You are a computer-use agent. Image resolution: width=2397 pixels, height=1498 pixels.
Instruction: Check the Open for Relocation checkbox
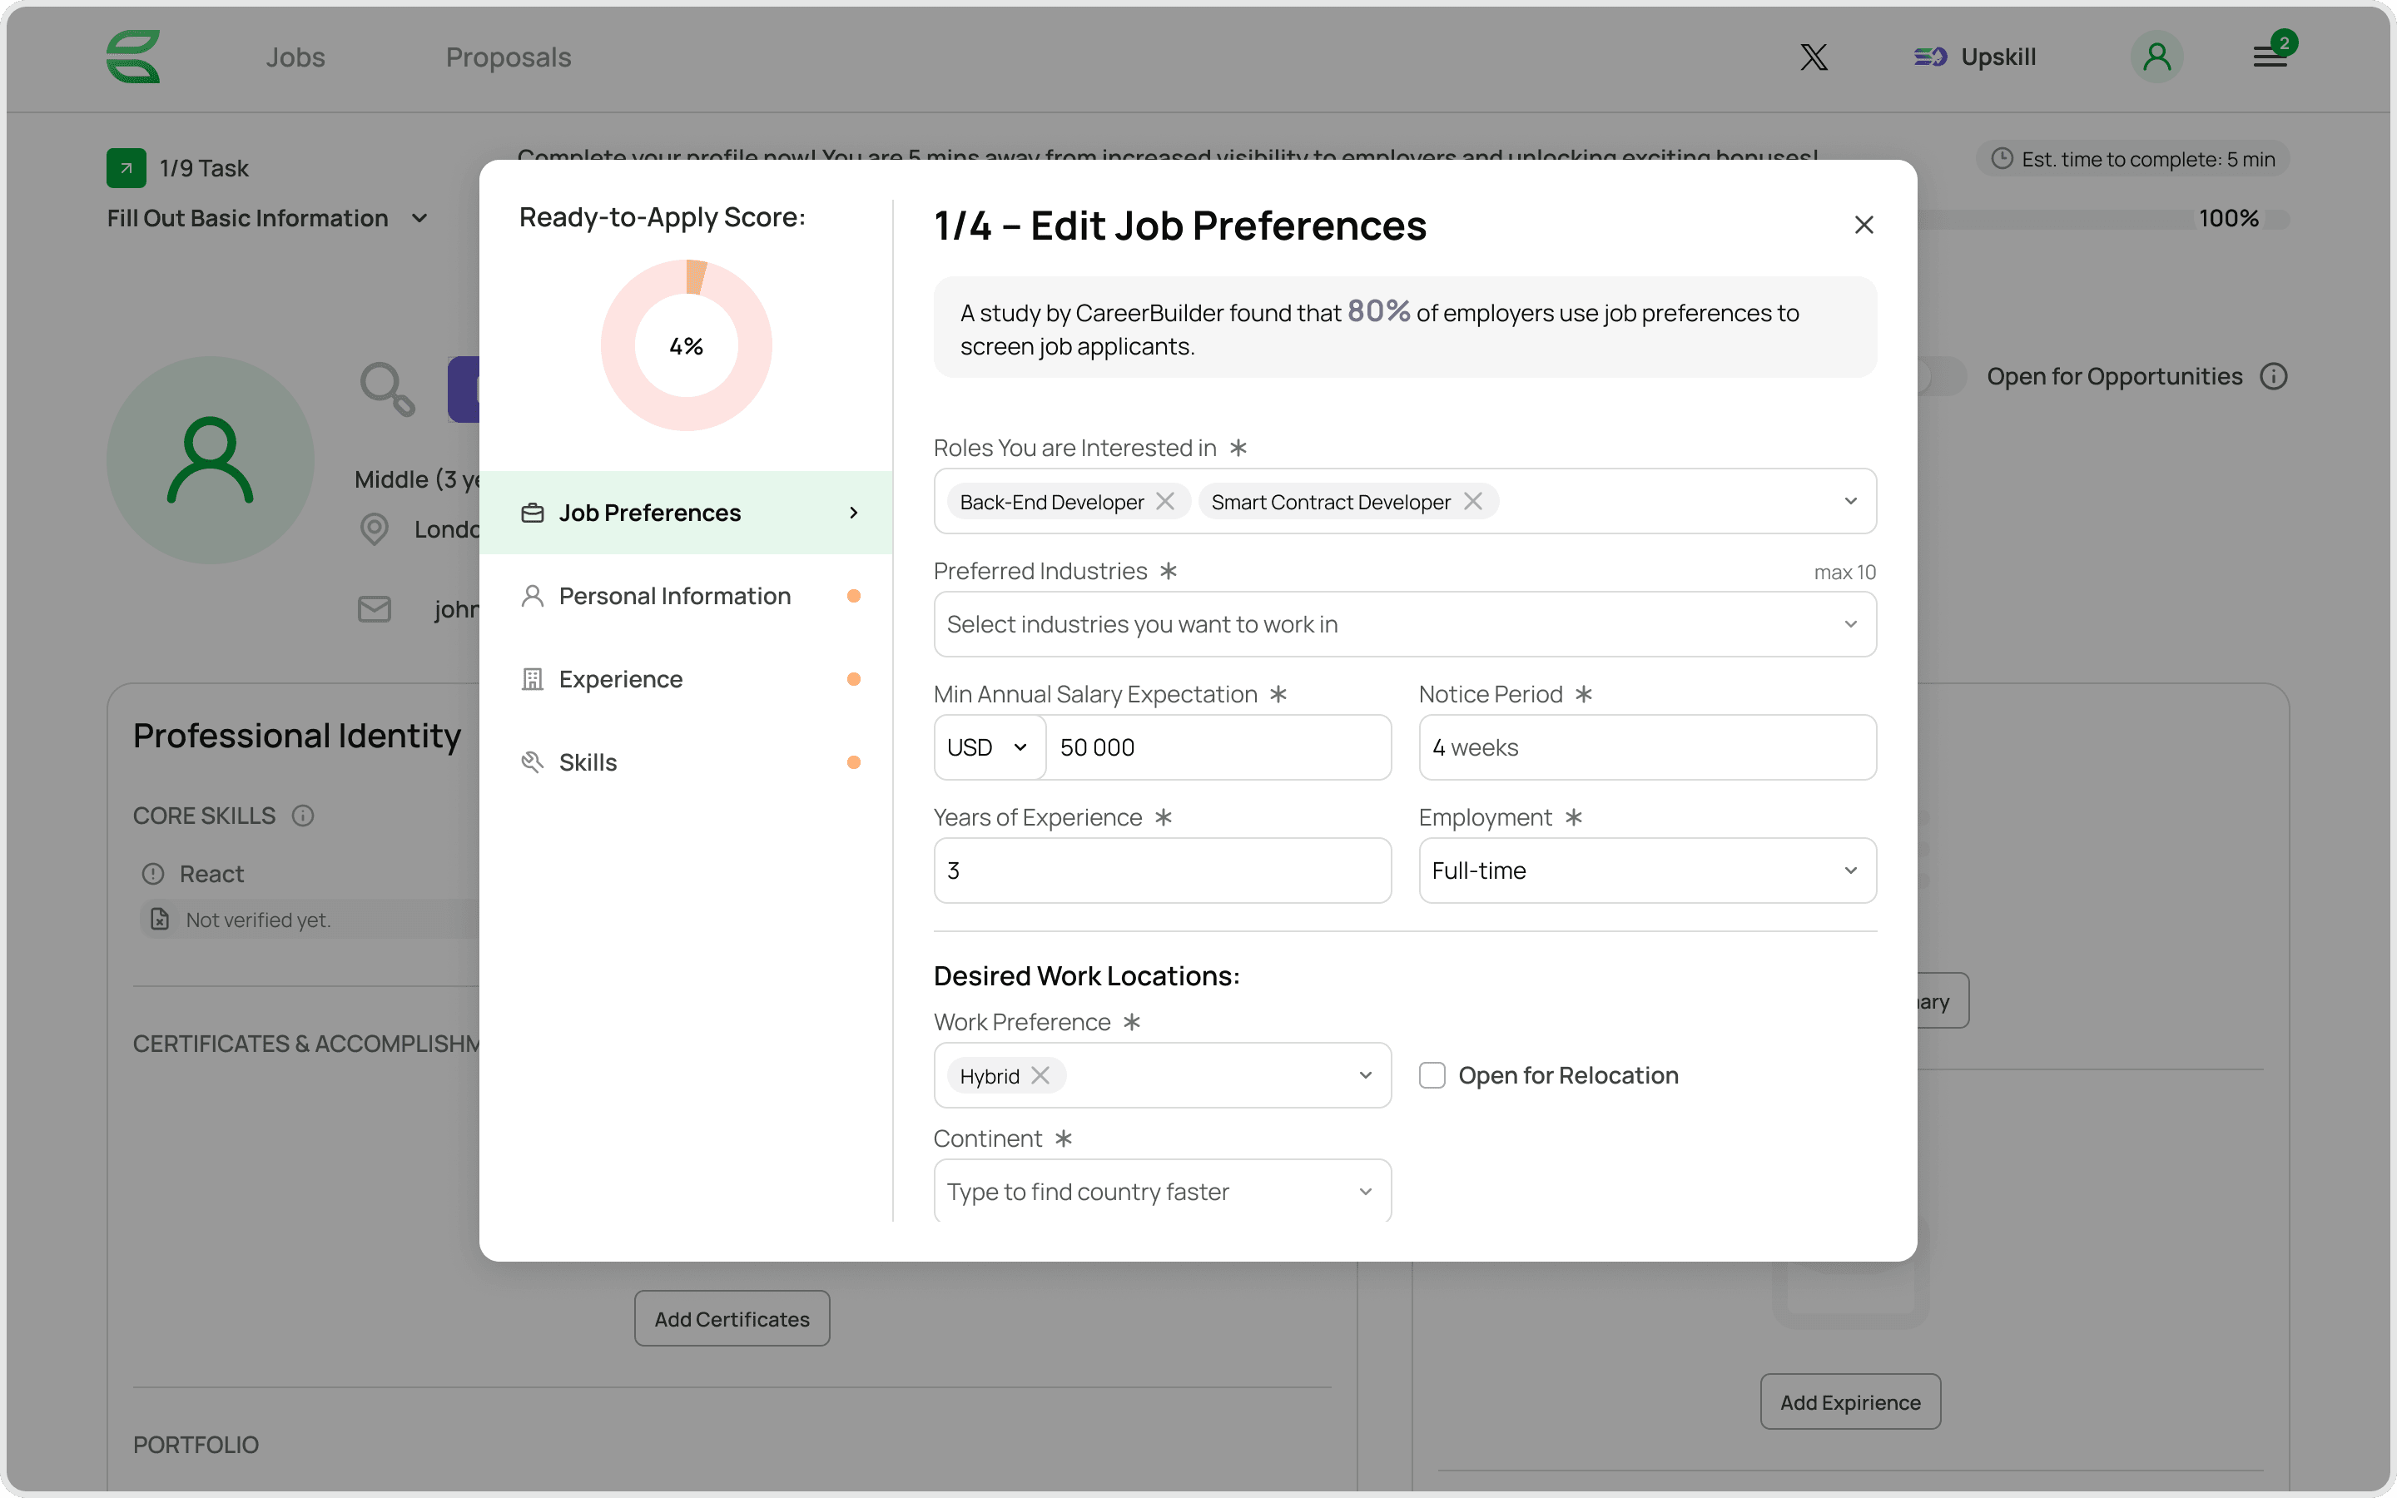[1432, 1075]
